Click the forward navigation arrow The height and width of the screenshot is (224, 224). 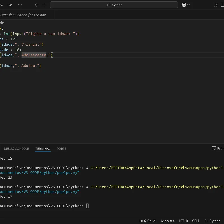[44, 5]
